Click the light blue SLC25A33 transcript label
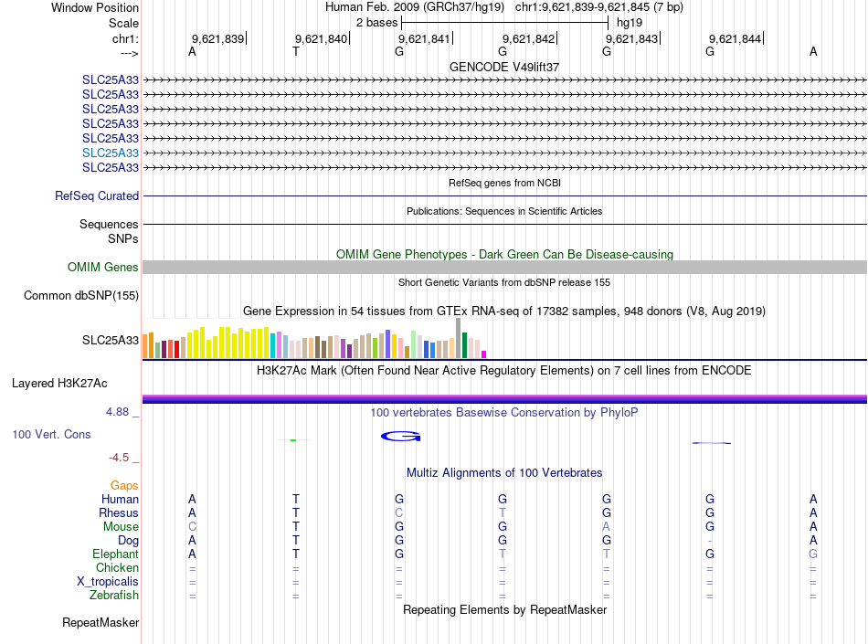Screen dimensions: 868x644 click(111, 153)
